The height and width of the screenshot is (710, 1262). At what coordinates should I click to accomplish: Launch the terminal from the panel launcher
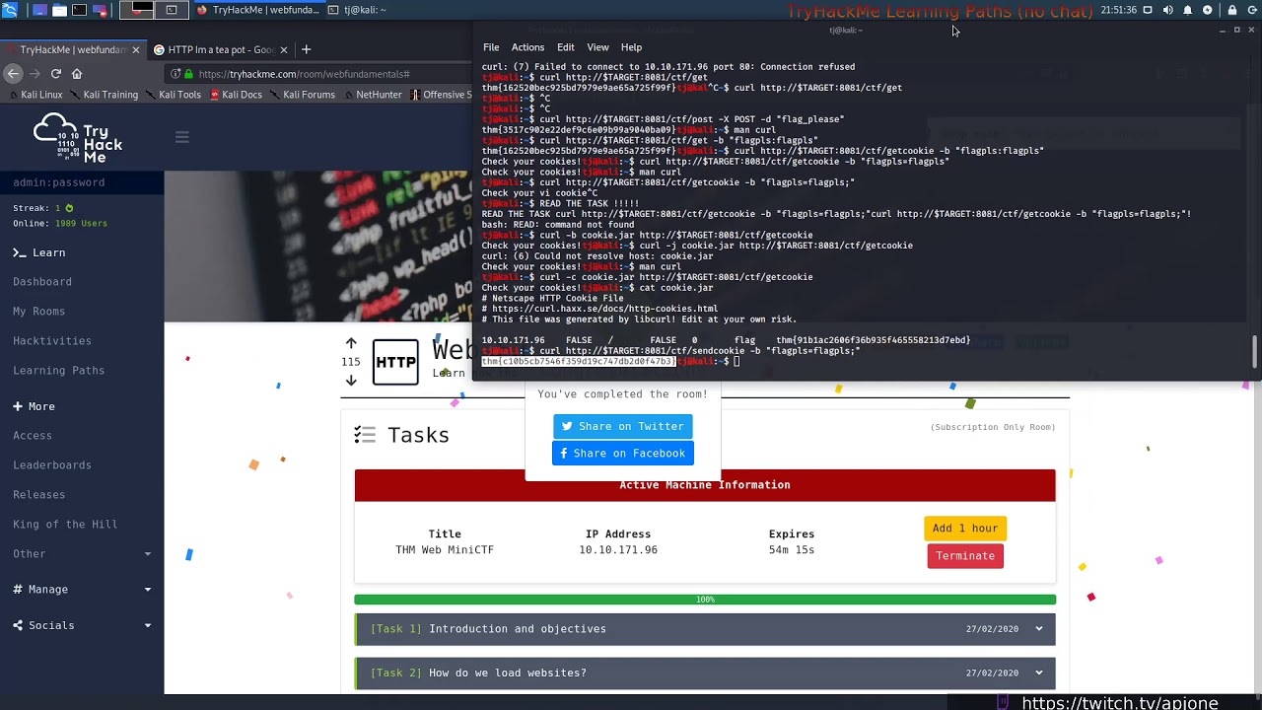[x=79, y=10]
